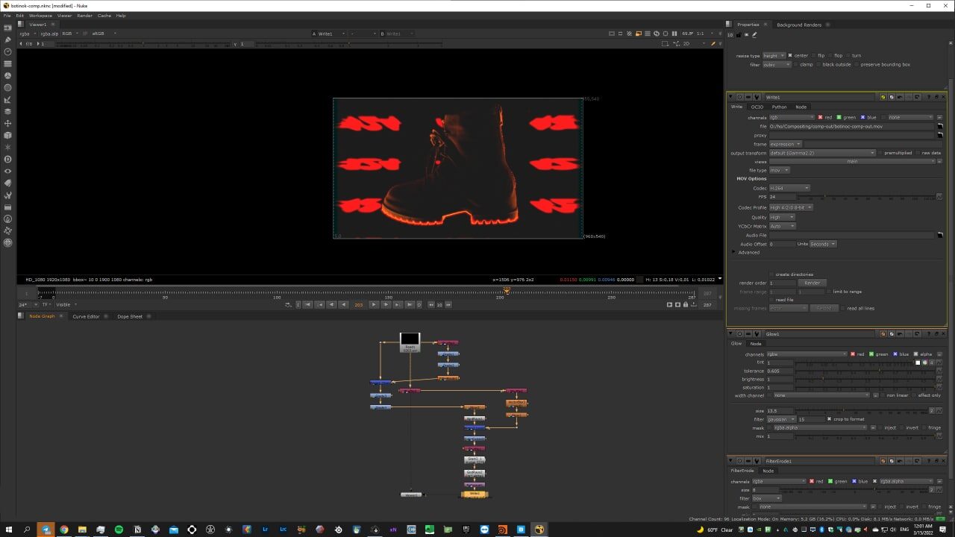This screenshot has height=537, width=955.
Task: Open the gaussian filter dropdown in Glow1
Action: [781, 419]
